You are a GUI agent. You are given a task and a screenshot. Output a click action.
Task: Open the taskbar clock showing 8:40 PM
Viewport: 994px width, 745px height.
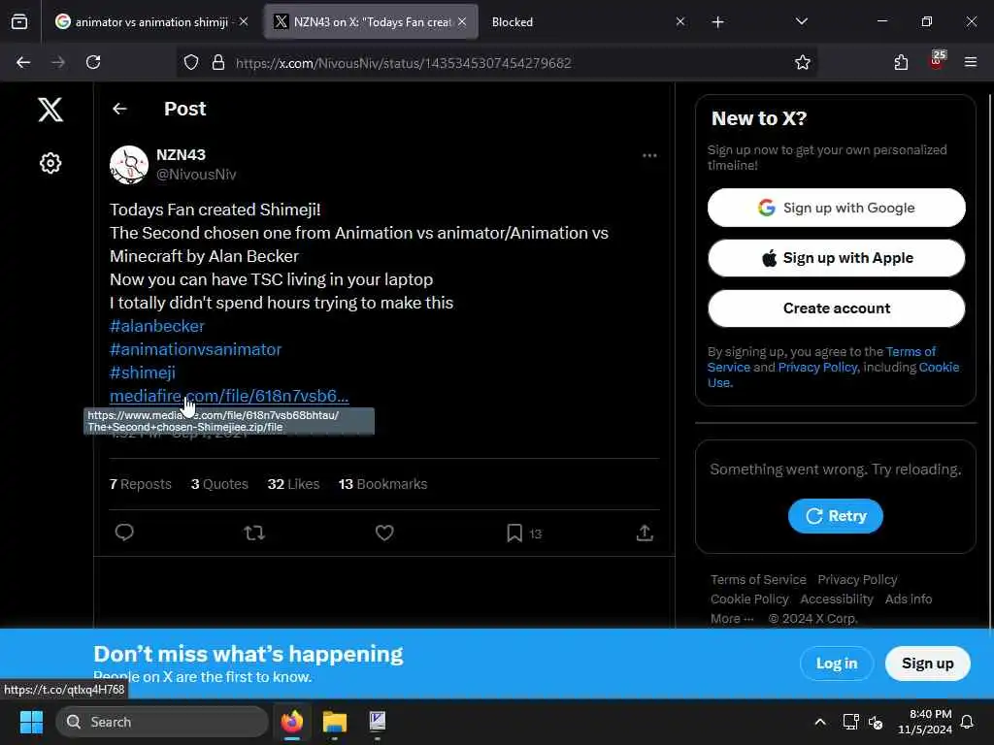tap(925, 722)
